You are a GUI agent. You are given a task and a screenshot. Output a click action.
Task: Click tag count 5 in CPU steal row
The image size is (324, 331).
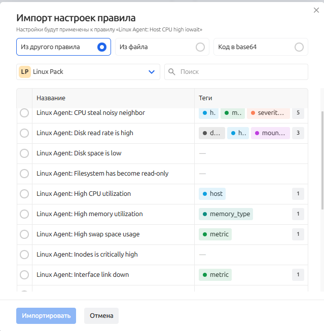tap(298, 113)
